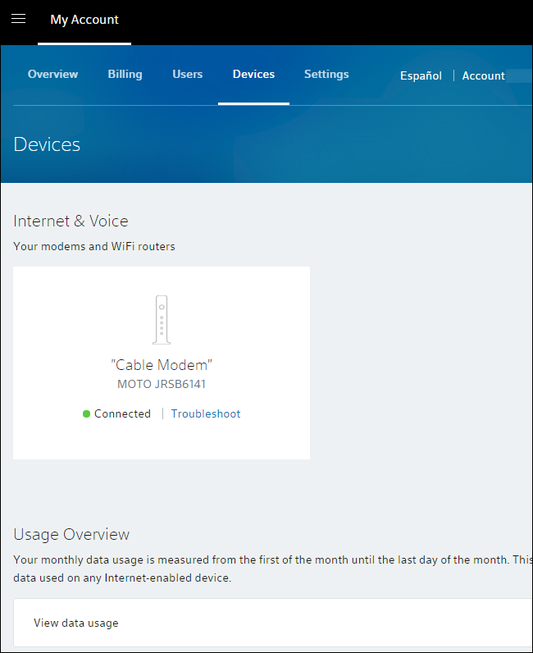Click the Devices page heading

click(47, 144)
